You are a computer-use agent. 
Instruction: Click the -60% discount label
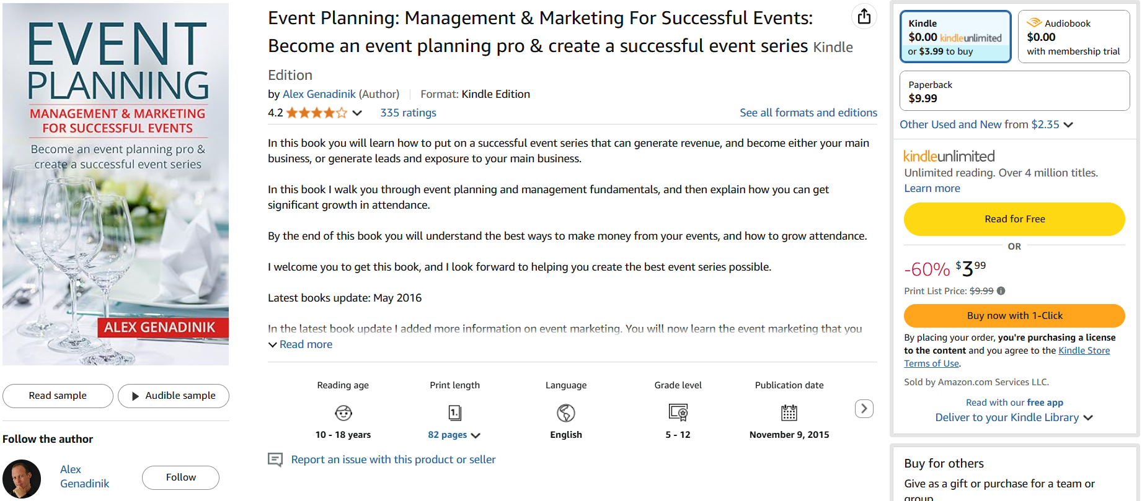click(927, 269)
